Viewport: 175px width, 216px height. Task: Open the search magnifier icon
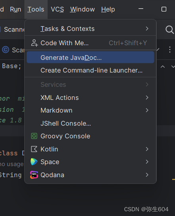pyautogui.click(x=169, y=30)
